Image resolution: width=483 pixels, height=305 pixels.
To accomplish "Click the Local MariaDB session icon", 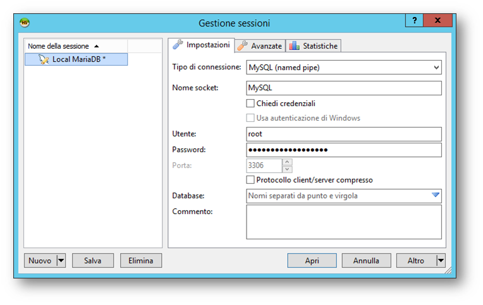I will [x=43, y=59].
